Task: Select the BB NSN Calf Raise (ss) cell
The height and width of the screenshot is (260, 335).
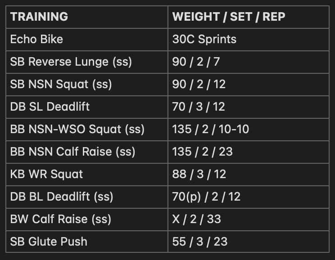Action: (87, 152)
